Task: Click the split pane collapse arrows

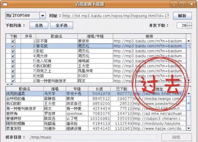Action: pyautogui.click(x=9, y=84)
